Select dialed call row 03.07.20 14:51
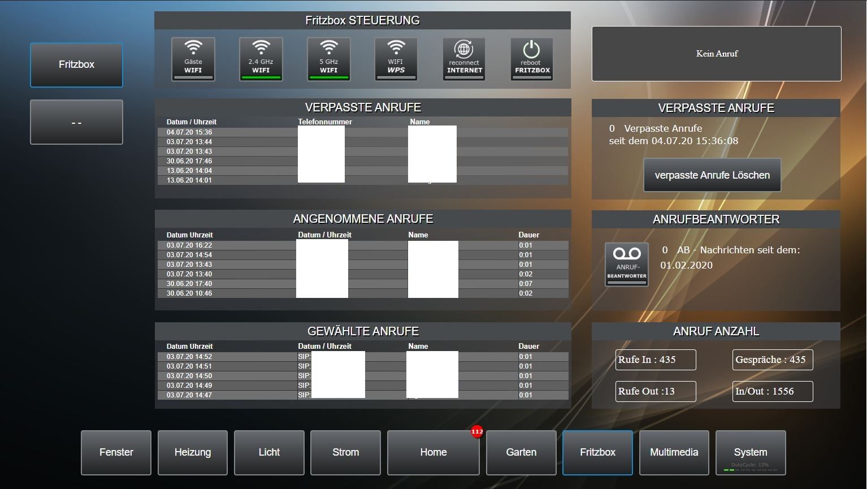Image resolution: width=867 pixels, height=489 pixels. point(362,366)
